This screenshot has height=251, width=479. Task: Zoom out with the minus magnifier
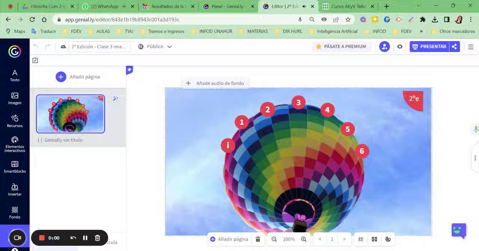click(274, 239)
